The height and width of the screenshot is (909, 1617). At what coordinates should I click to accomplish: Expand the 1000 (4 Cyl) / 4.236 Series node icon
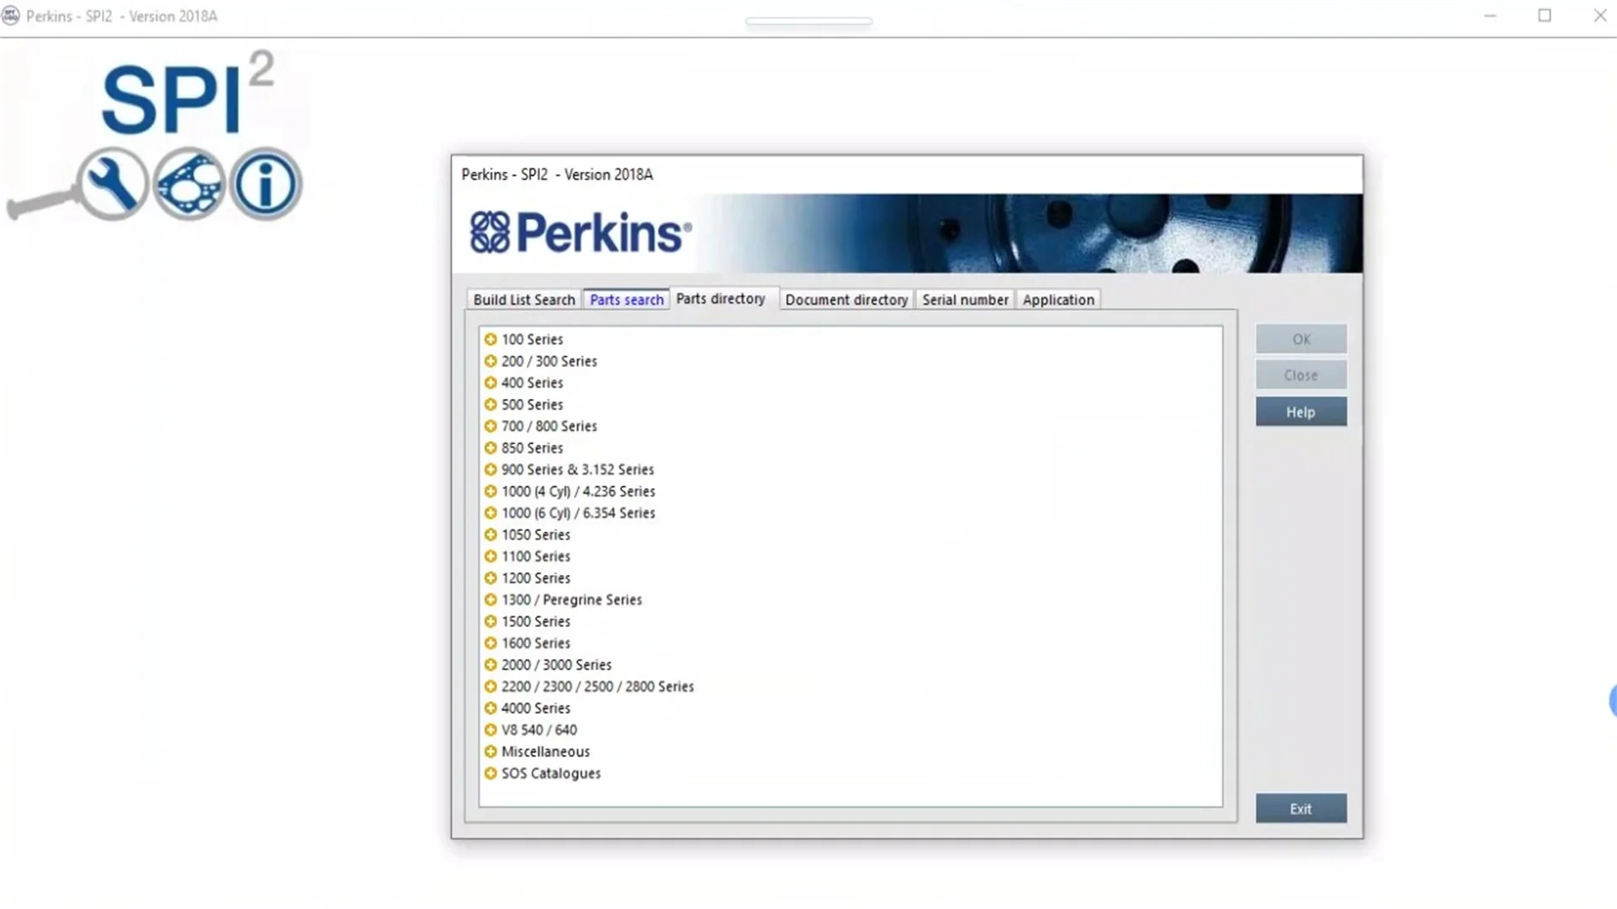(x=490, y=492)
